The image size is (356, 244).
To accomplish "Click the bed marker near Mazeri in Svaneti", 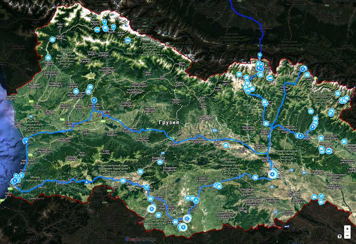I will coord(97,30).
